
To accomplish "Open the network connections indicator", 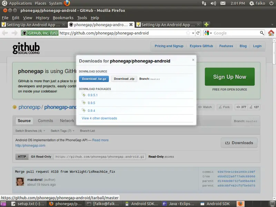I will (204, 3).
